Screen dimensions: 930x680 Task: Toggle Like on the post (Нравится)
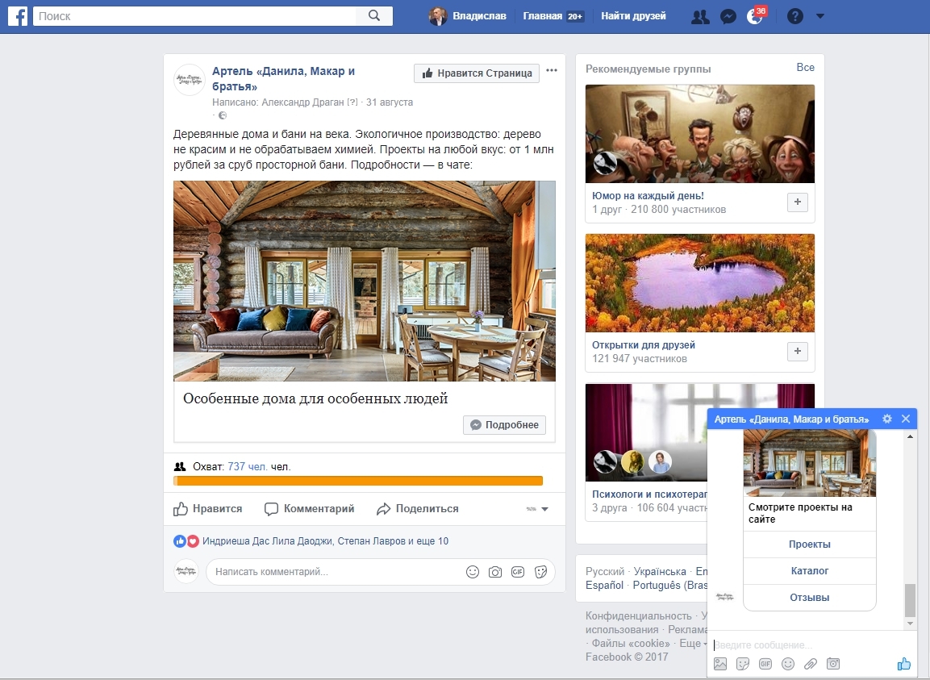(208, 509)
